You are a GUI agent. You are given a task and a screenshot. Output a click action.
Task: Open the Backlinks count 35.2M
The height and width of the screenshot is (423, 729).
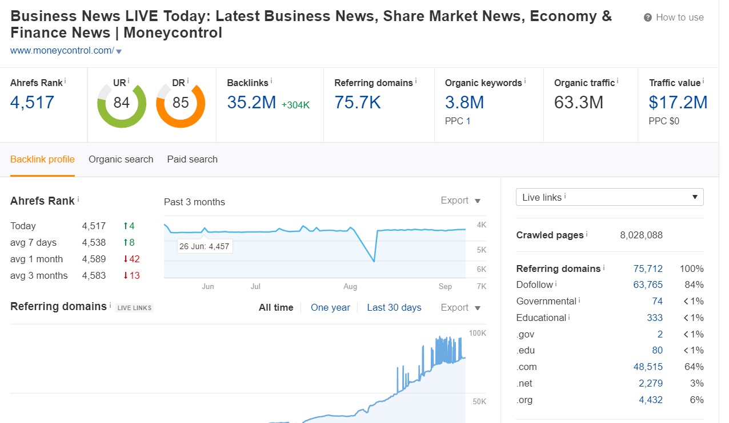coord(251,103)
